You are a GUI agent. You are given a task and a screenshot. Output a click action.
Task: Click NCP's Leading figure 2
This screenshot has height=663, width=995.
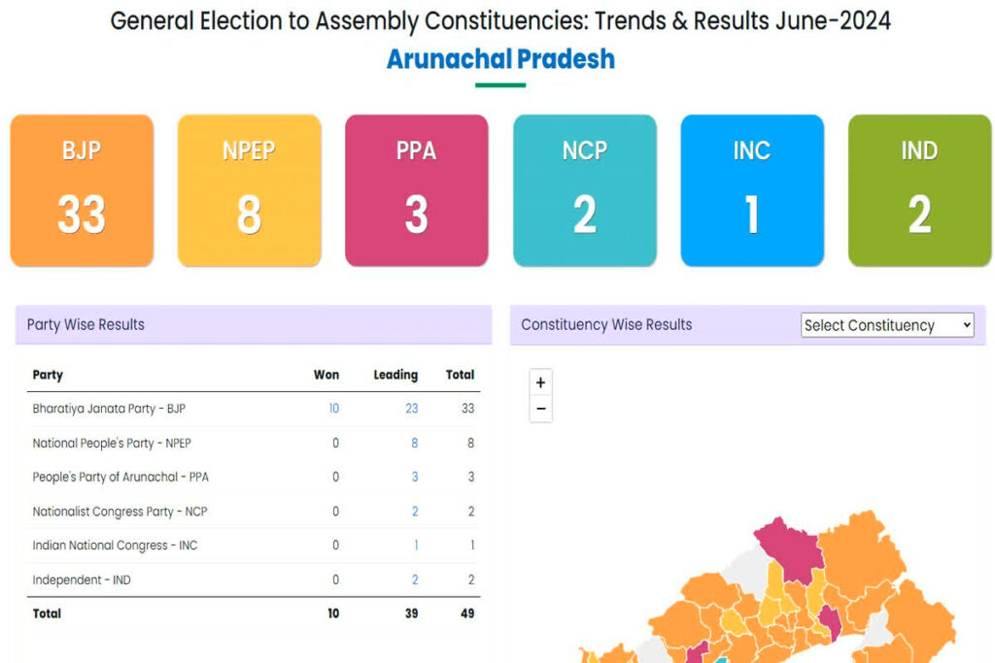pos(414,511)
